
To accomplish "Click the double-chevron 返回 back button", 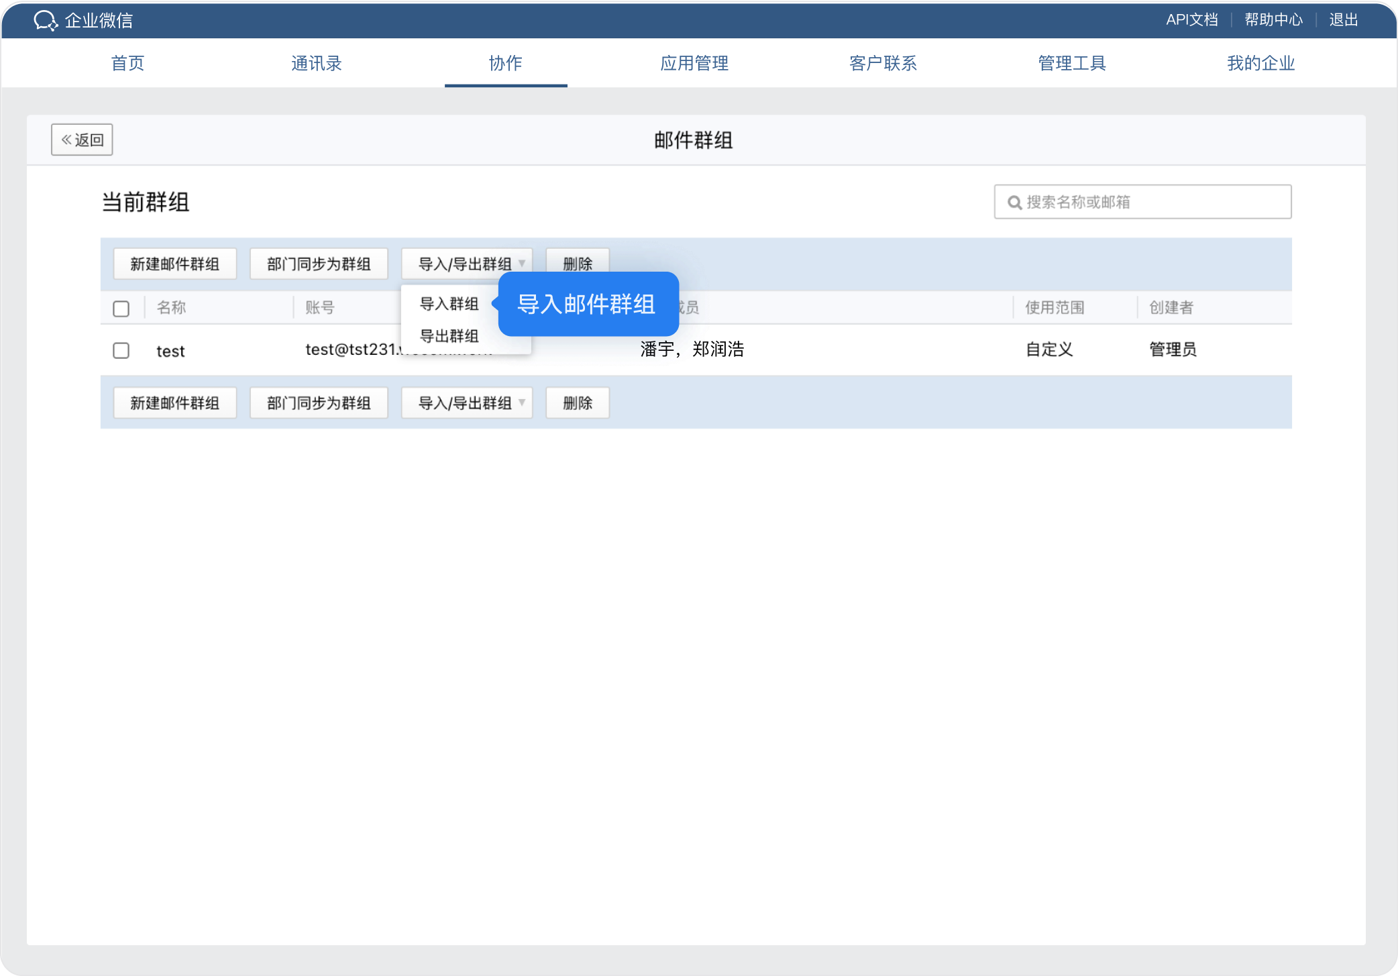I will [82, 140].
